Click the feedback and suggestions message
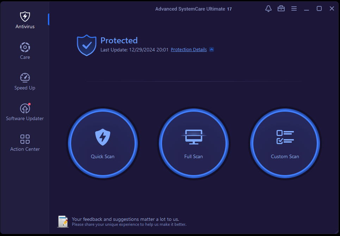Screen dimensions: 340x236 pyautogui.click(x=125, y=219)
